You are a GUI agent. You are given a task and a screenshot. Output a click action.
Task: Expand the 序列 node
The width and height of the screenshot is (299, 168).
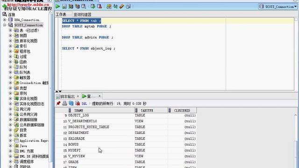(10, 93)
